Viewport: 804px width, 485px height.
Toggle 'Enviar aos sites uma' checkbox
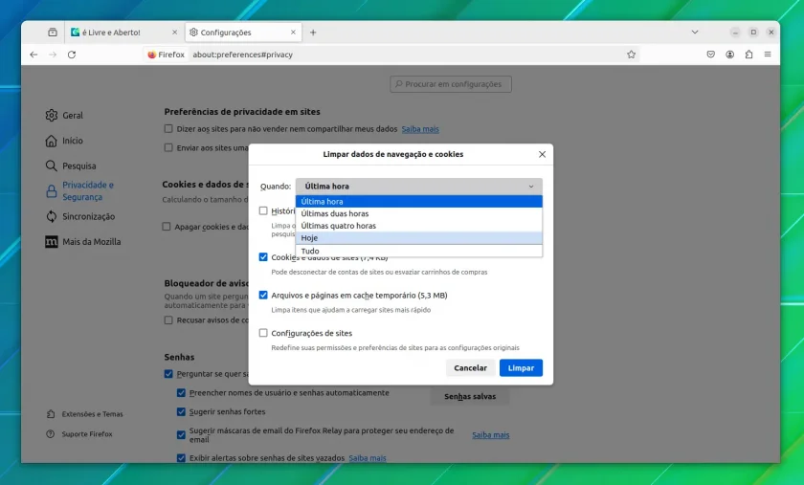tap(168, 147)
